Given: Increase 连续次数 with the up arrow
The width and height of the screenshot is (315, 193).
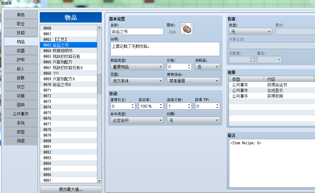Looking at the screenshot, I should [x=189, y=105].
